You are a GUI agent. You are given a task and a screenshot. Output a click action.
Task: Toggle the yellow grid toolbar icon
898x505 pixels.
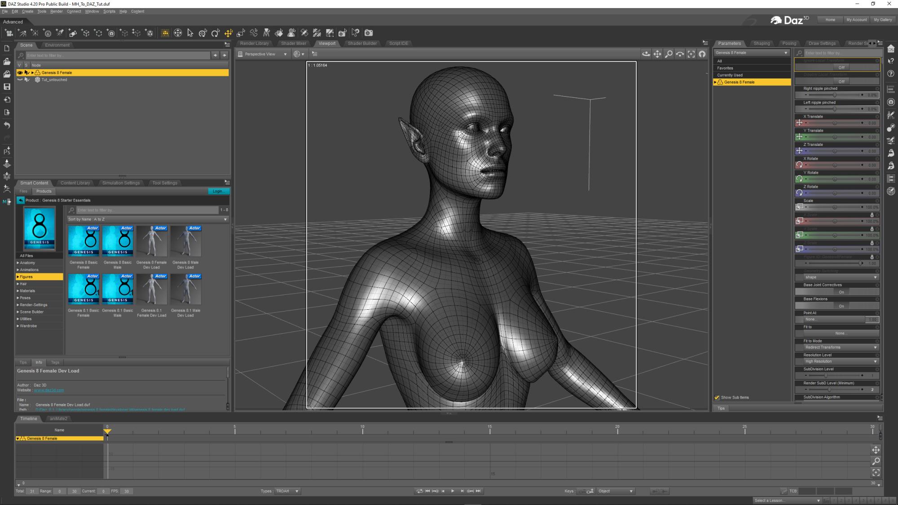tap(165, 33)
